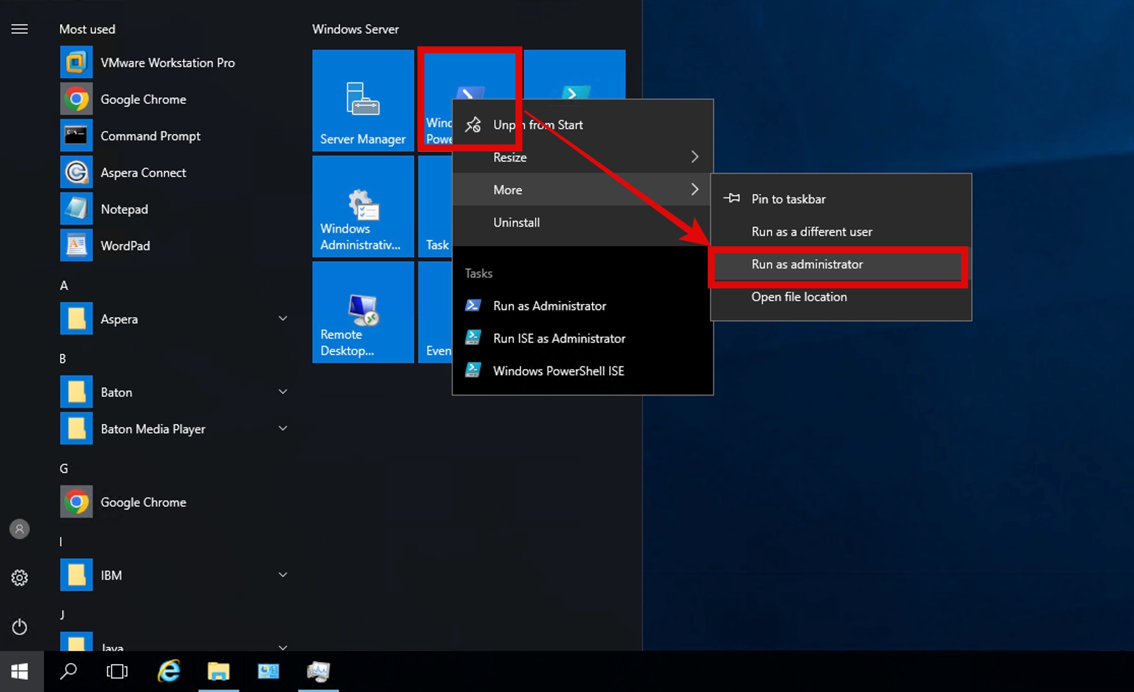This screenshot has width=1134, height=692.
Task: Open Task View on the taskbar
Action: click(117, 672)
